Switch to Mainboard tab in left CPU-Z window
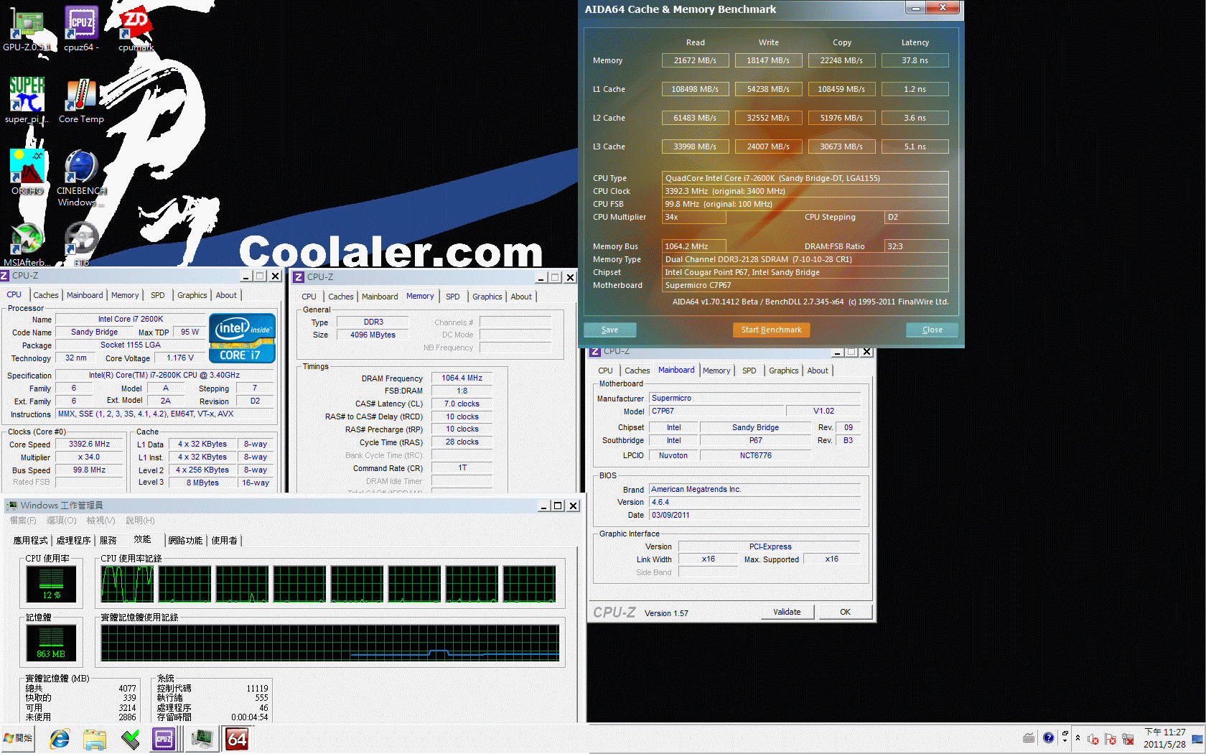This screenshot has width=1206, height=754. [85, 295]
